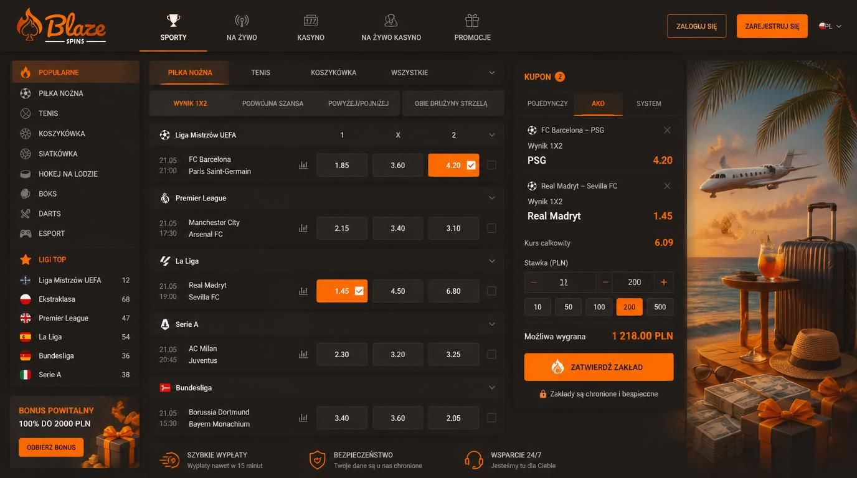Tick checkbox on Real Madryt match row
The width and height of the screenshot is (857, 478).
pyautogui.click(x=491, y=291)
